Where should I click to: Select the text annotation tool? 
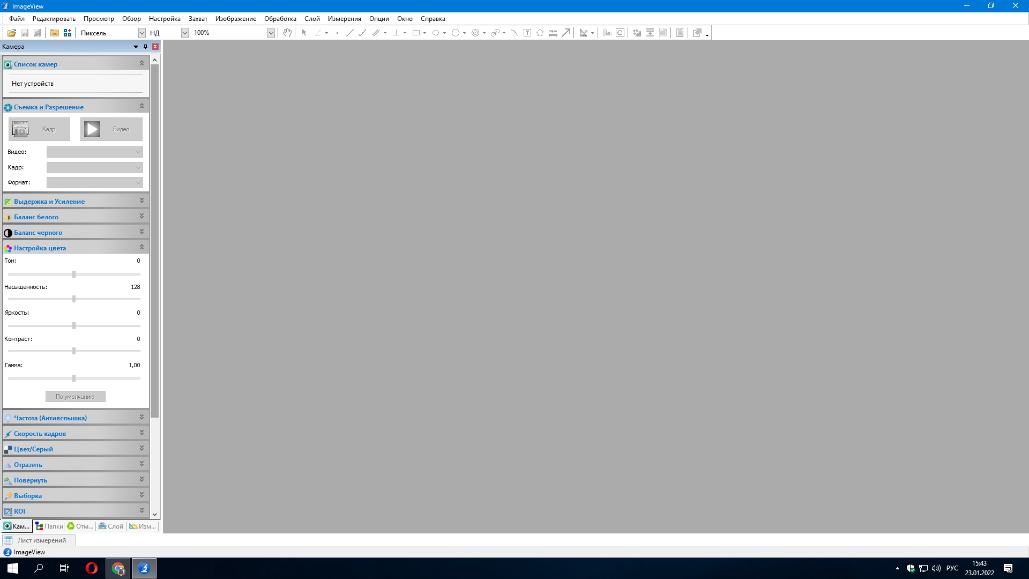tap(527, 33)
